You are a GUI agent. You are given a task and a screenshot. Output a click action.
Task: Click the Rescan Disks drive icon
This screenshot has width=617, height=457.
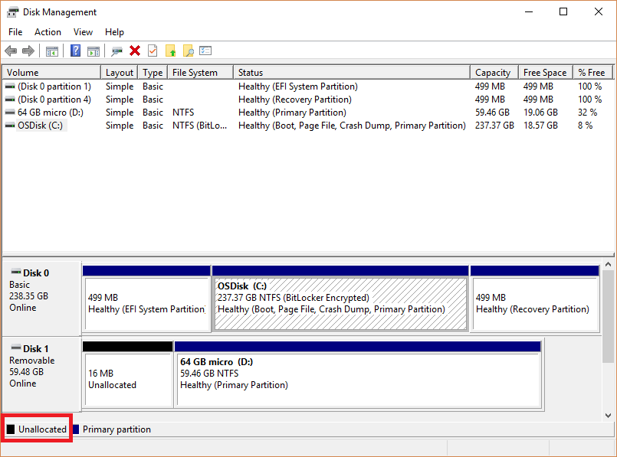coord(117,51)
